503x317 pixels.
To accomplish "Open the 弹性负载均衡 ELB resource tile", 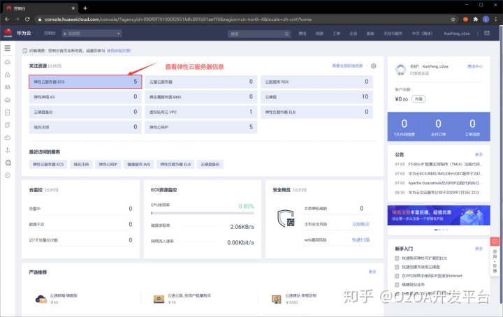I will pos(316,112).
